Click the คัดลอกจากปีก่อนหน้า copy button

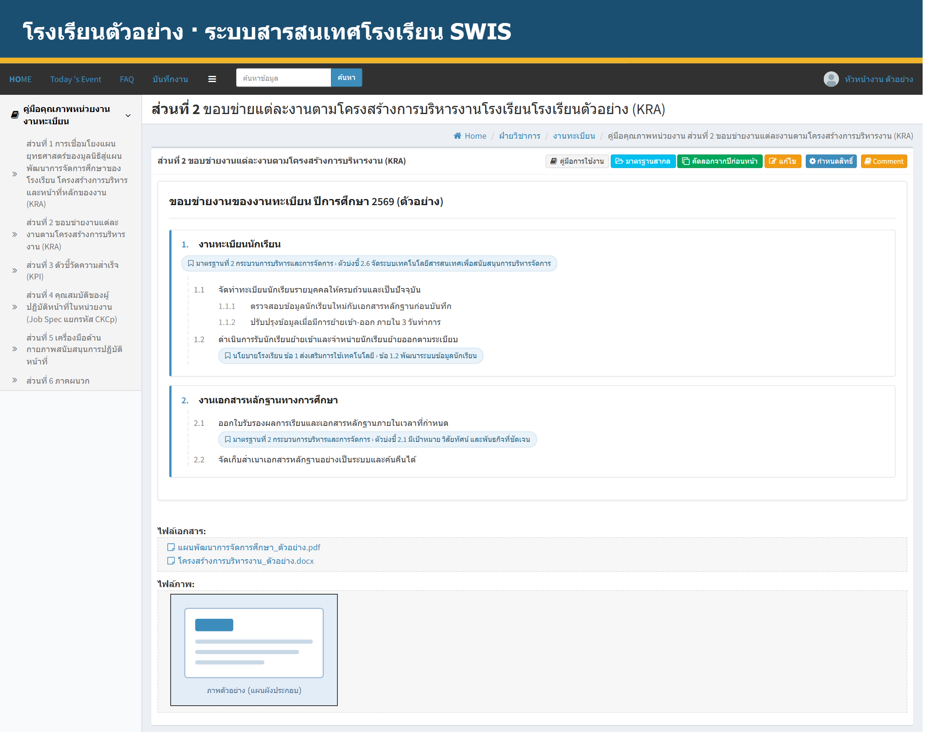point(720,161)
